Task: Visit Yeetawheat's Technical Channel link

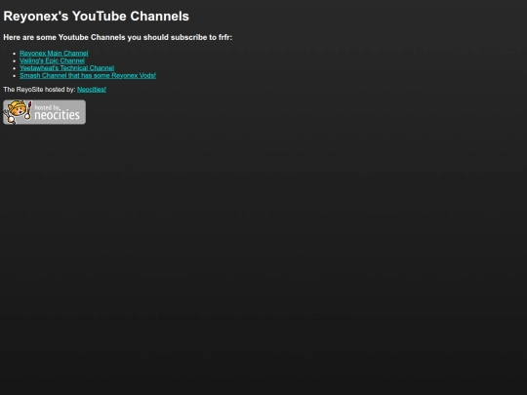Action: [x=67, y=68]
